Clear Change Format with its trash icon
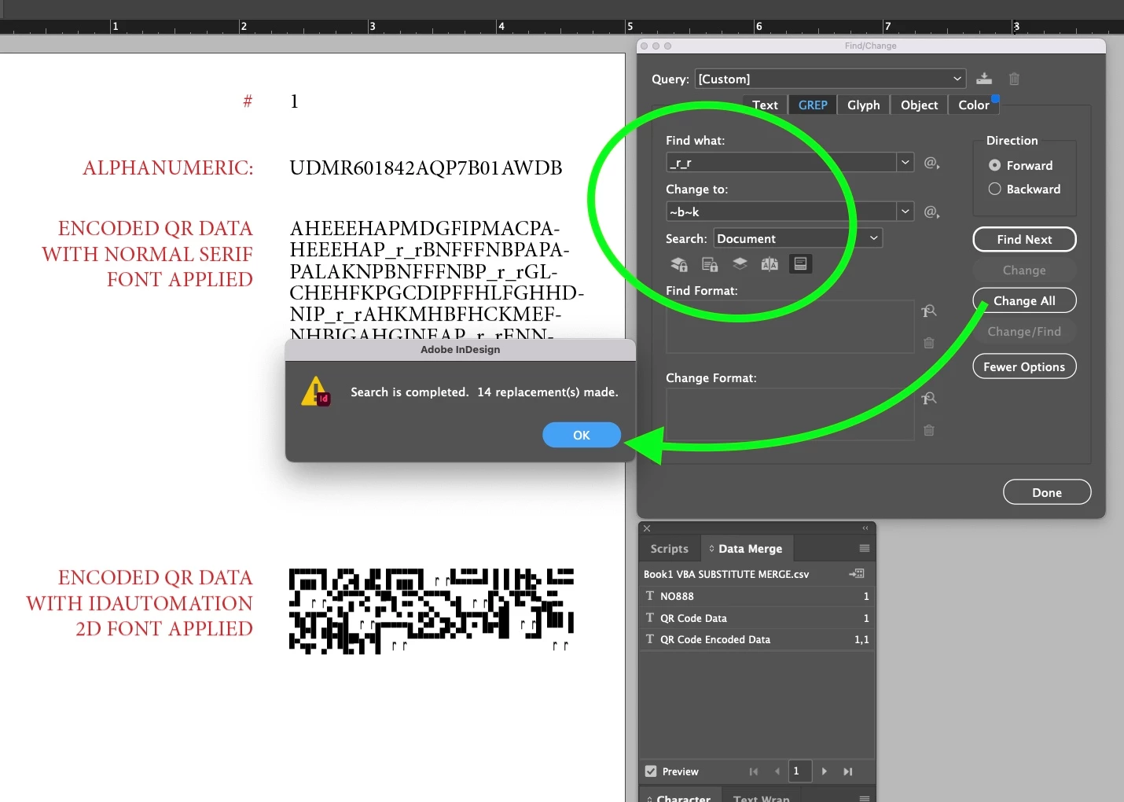The height and width of the screenshot is (802, 1124). pyautogui.click(x=929, y=430)
